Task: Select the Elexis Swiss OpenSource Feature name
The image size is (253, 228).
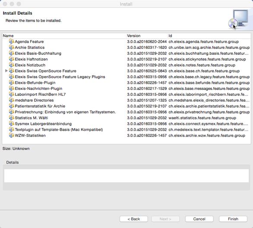Action: click(45, 71)
